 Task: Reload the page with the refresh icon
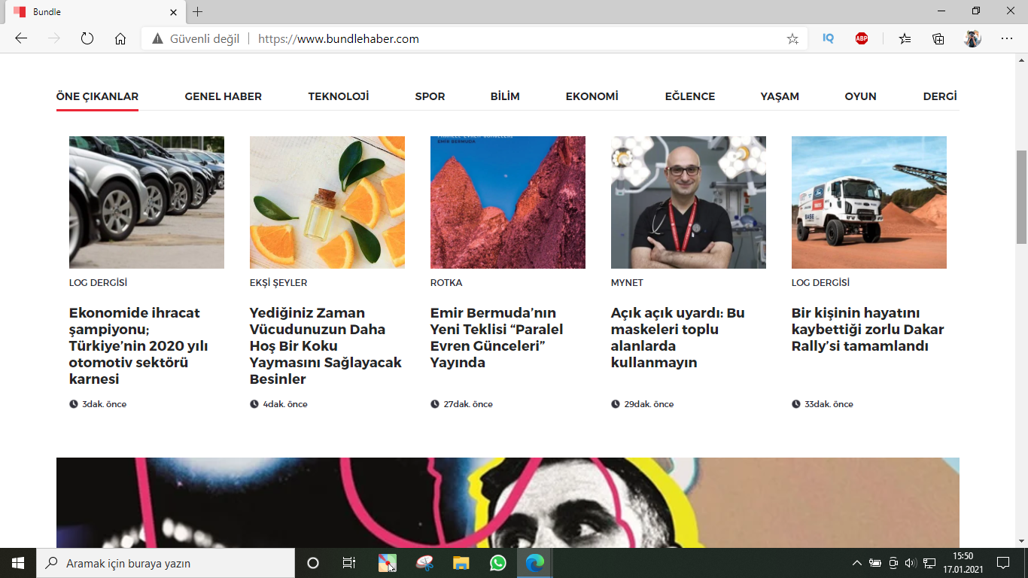point(87,38)
